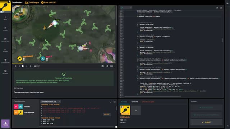
Task: Jump to last frame of replay
Action: click(x=31, y=66)
